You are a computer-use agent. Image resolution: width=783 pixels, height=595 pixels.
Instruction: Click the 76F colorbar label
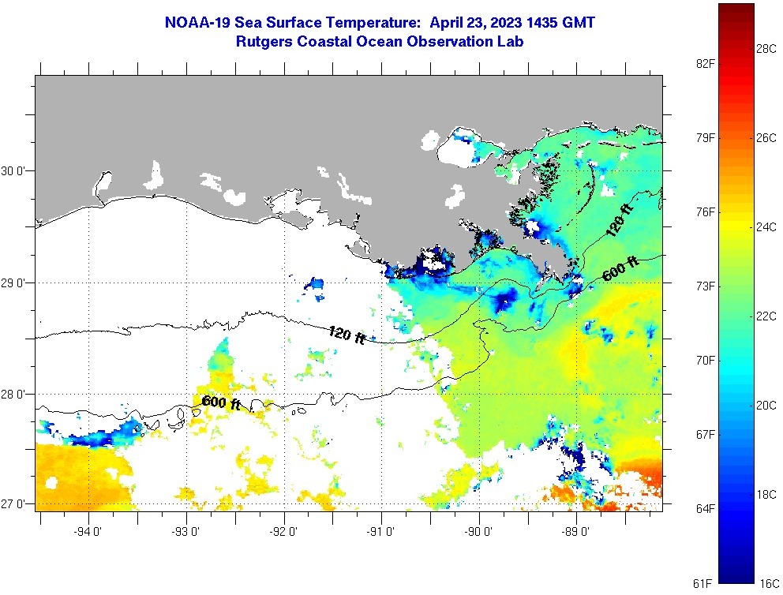click(705, 212)
